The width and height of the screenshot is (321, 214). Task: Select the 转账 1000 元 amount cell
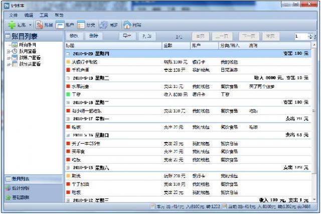click(x=176, y=62)
